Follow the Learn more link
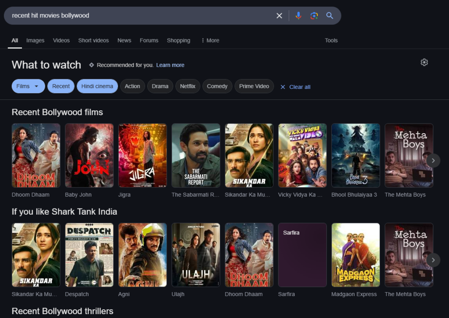 click(170, 65)
